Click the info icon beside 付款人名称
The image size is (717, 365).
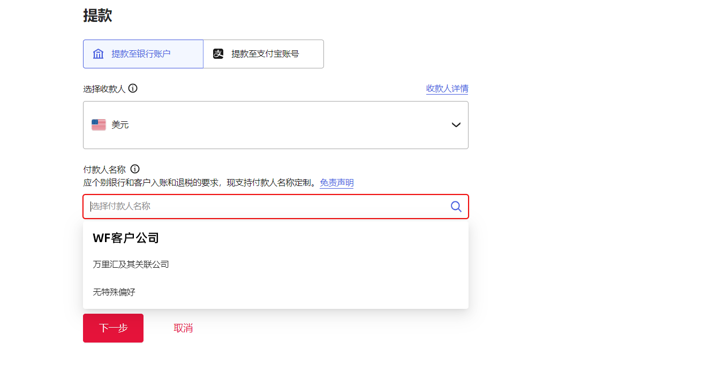tap(135, 169)
